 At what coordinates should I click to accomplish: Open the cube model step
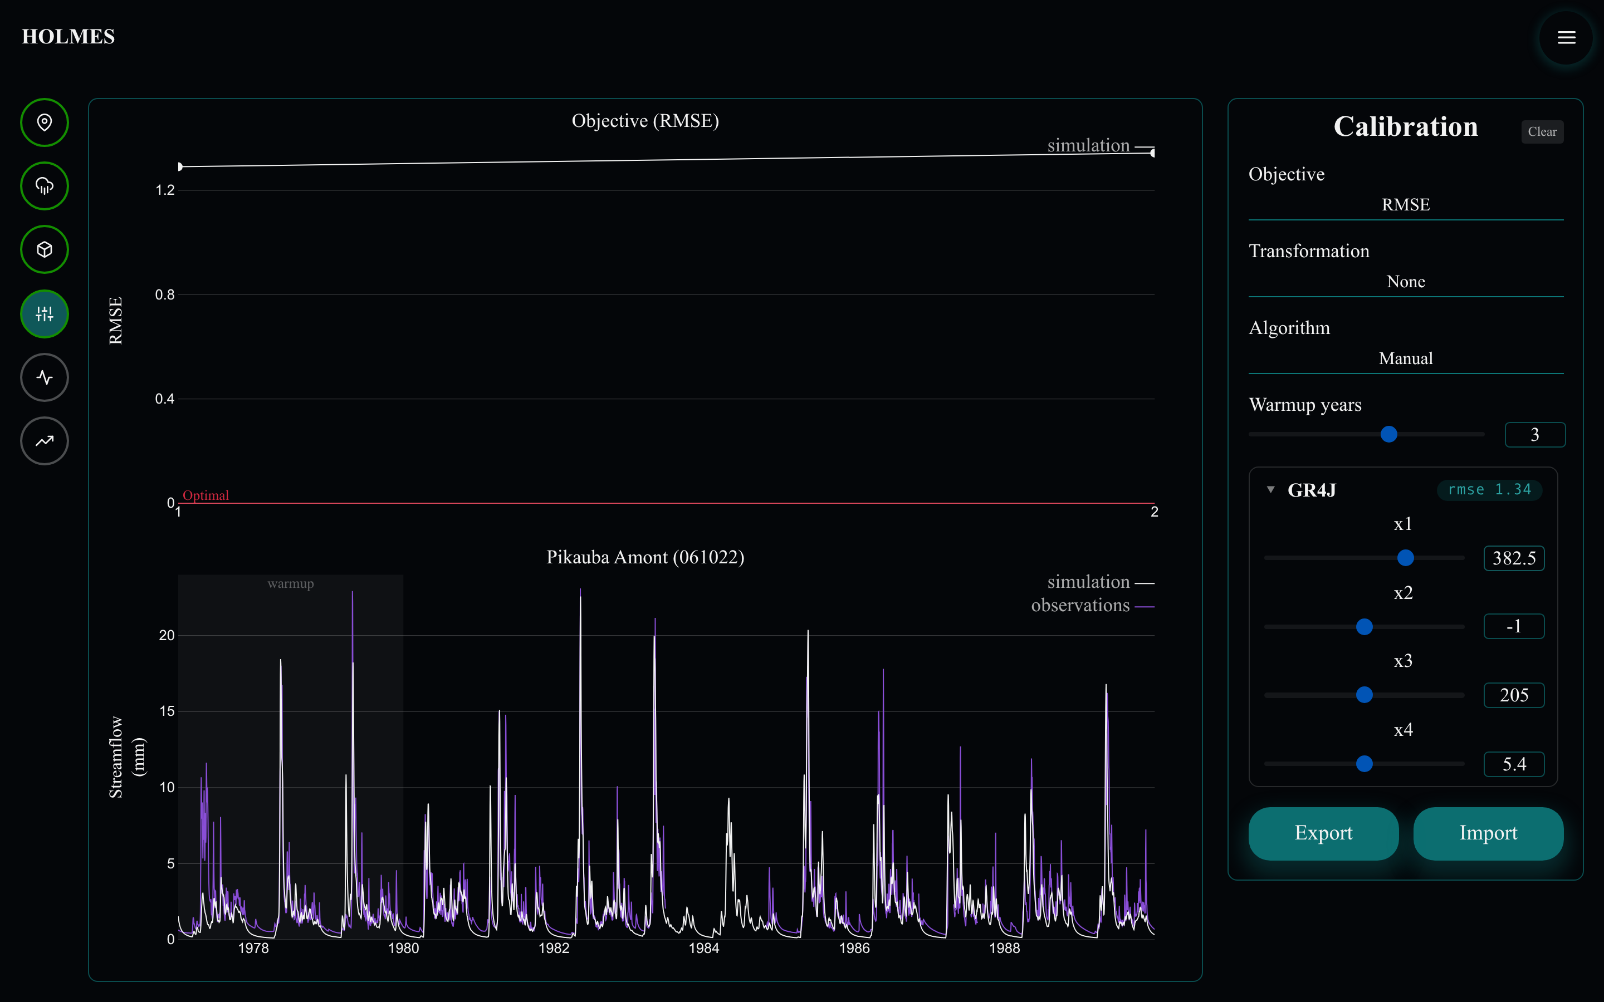point(45,250)
